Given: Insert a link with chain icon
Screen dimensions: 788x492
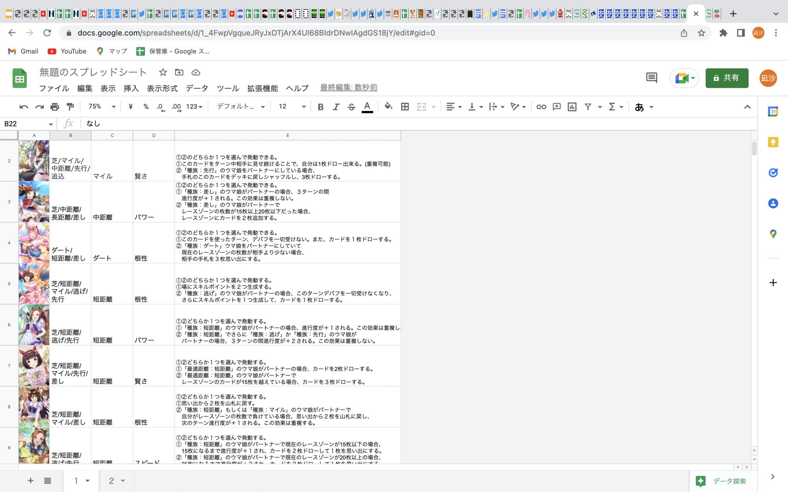Looking at the screenshot, I should click(541, 107).
